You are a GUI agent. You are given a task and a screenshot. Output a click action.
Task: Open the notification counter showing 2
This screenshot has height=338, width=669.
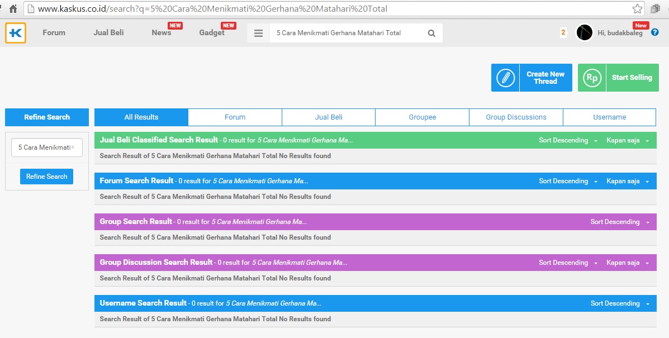(x=563, y=32)
